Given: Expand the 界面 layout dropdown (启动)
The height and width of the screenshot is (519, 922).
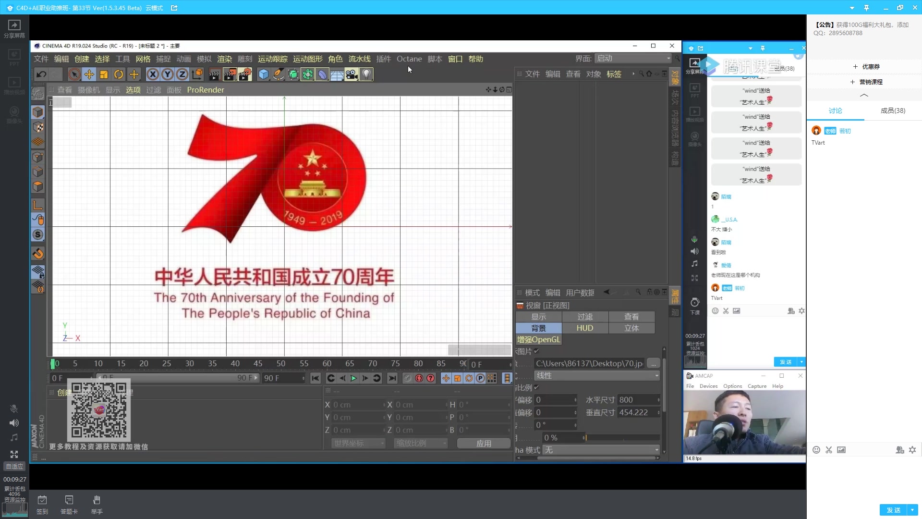Looking at the screenshot, I should pos(633,58).
